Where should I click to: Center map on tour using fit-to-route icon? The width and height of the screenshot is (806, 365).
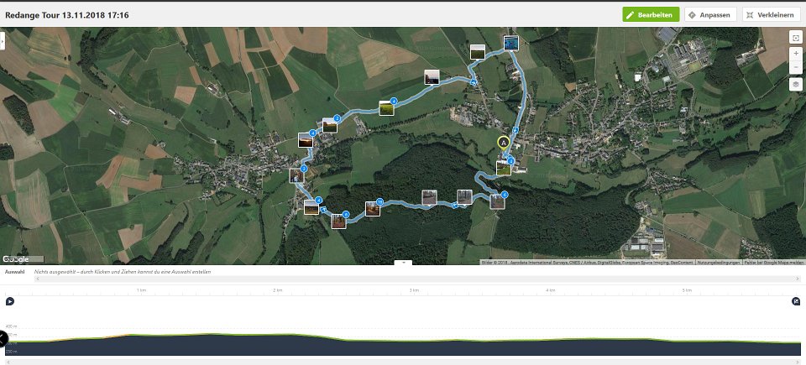[x=796, y=38]
